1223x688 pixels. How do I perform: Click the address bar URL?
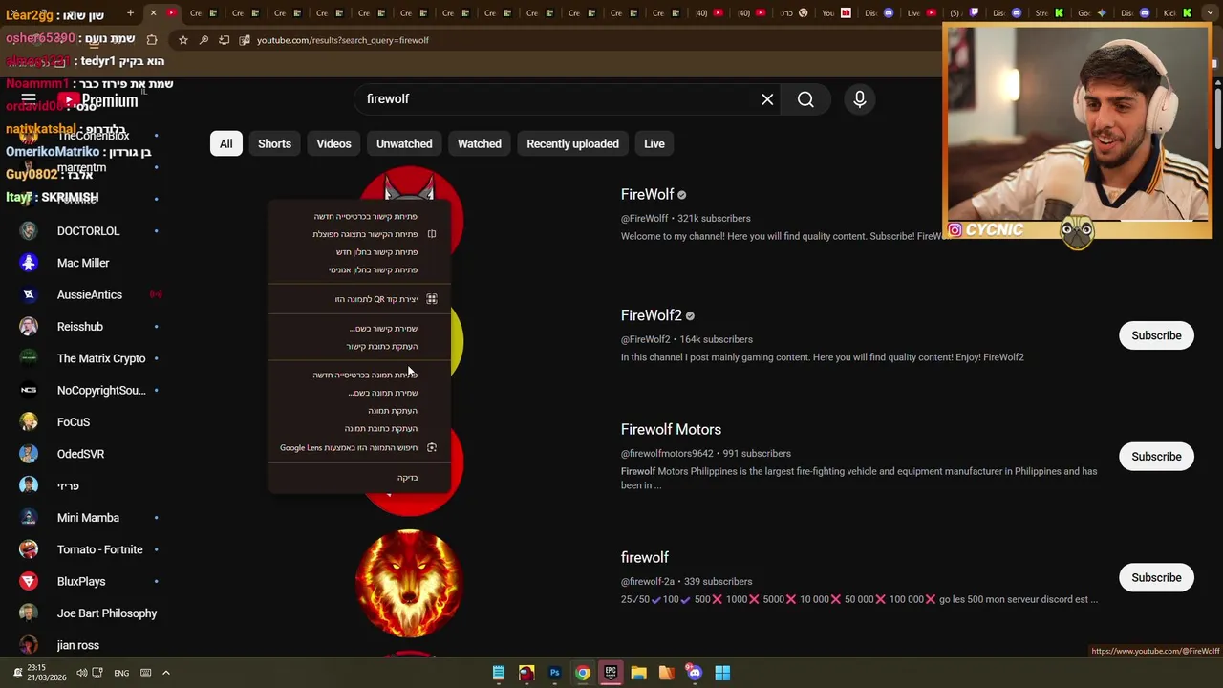coord(343,40)
